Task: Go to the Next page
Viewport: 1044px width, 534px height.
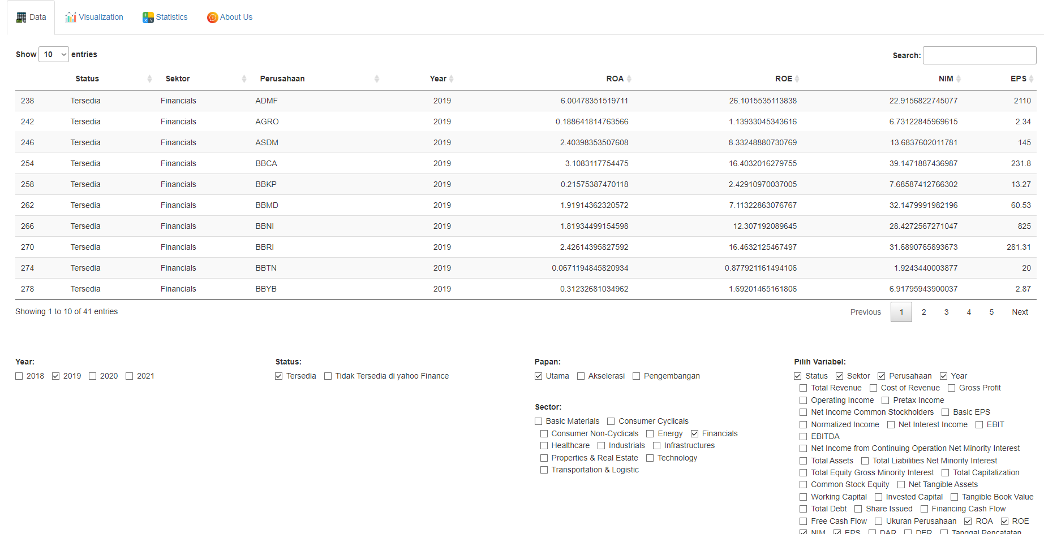Action: tap(1020, 312)
